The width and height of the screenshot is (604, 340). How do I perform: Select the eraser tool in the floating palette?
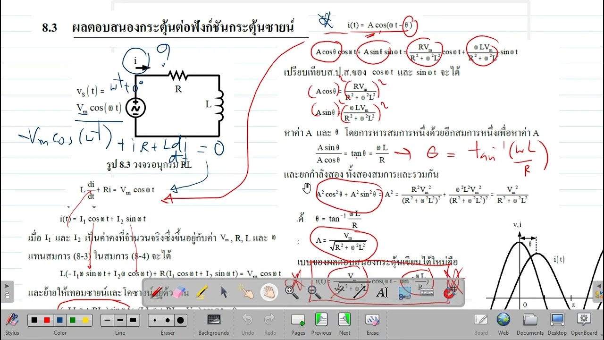coord(180,292)
